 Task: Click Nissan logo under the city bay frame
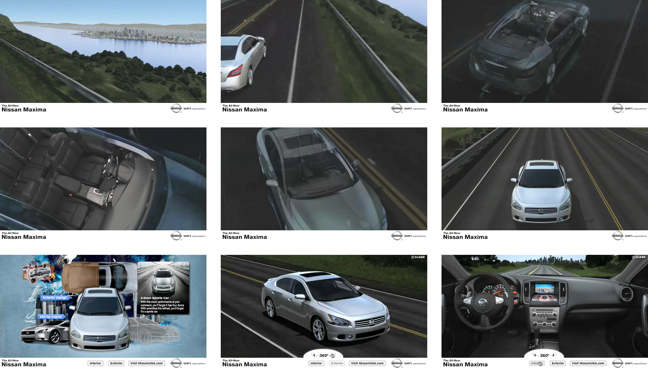[x=176, y=108]
